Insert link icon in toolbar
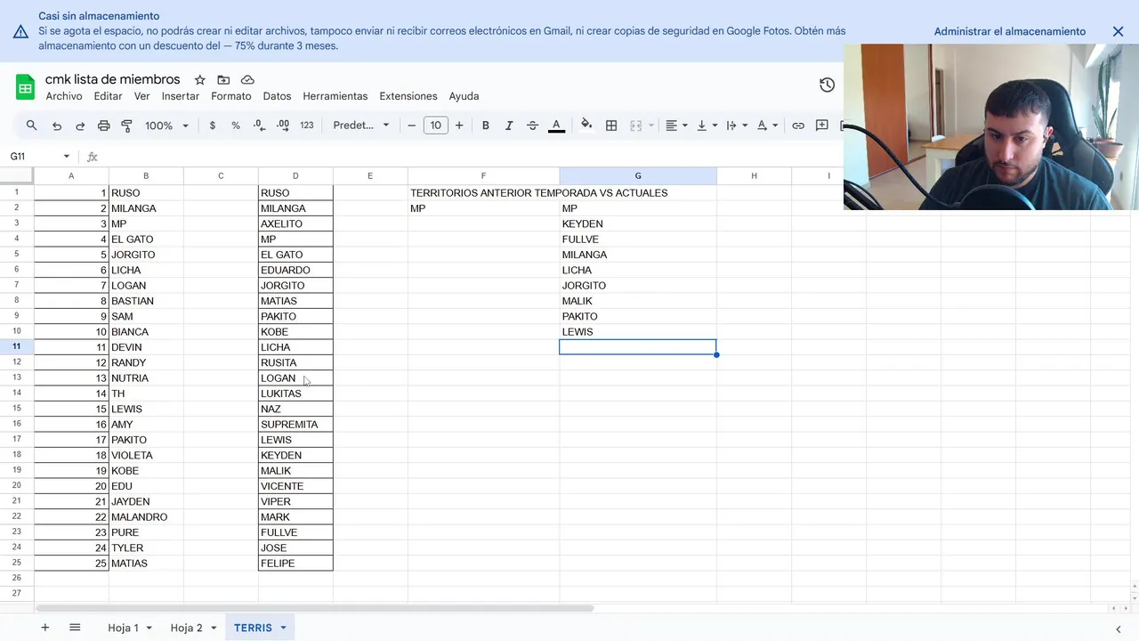1139x641 pixels. pyautogui.click(x=798, y=126)
